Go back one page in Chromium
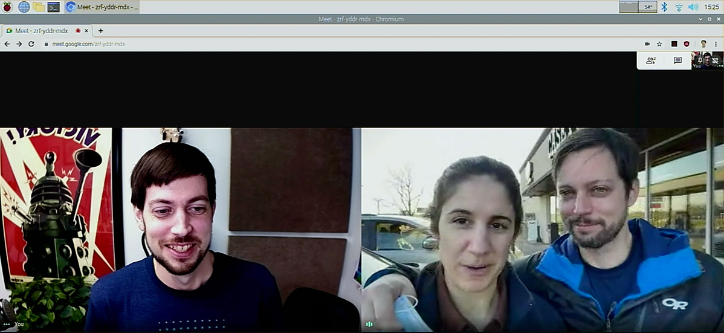 click(x=7, y=44)
